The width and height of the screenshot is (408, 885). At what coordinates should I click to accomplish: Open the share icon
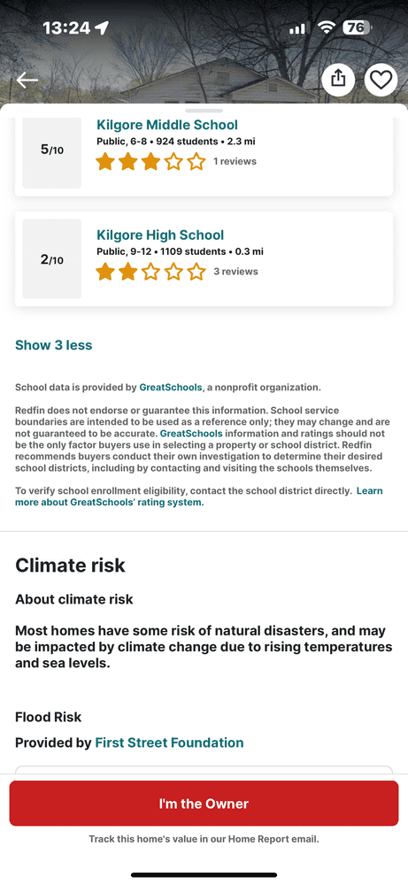[338, 80]
